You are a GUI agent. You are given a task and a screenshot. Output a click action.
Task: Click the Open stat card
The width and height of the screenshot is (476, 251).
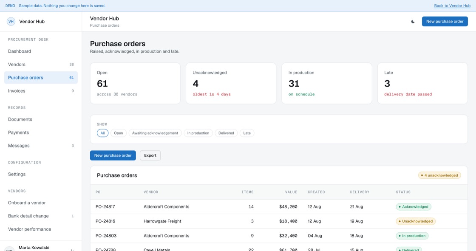point(135,84)
